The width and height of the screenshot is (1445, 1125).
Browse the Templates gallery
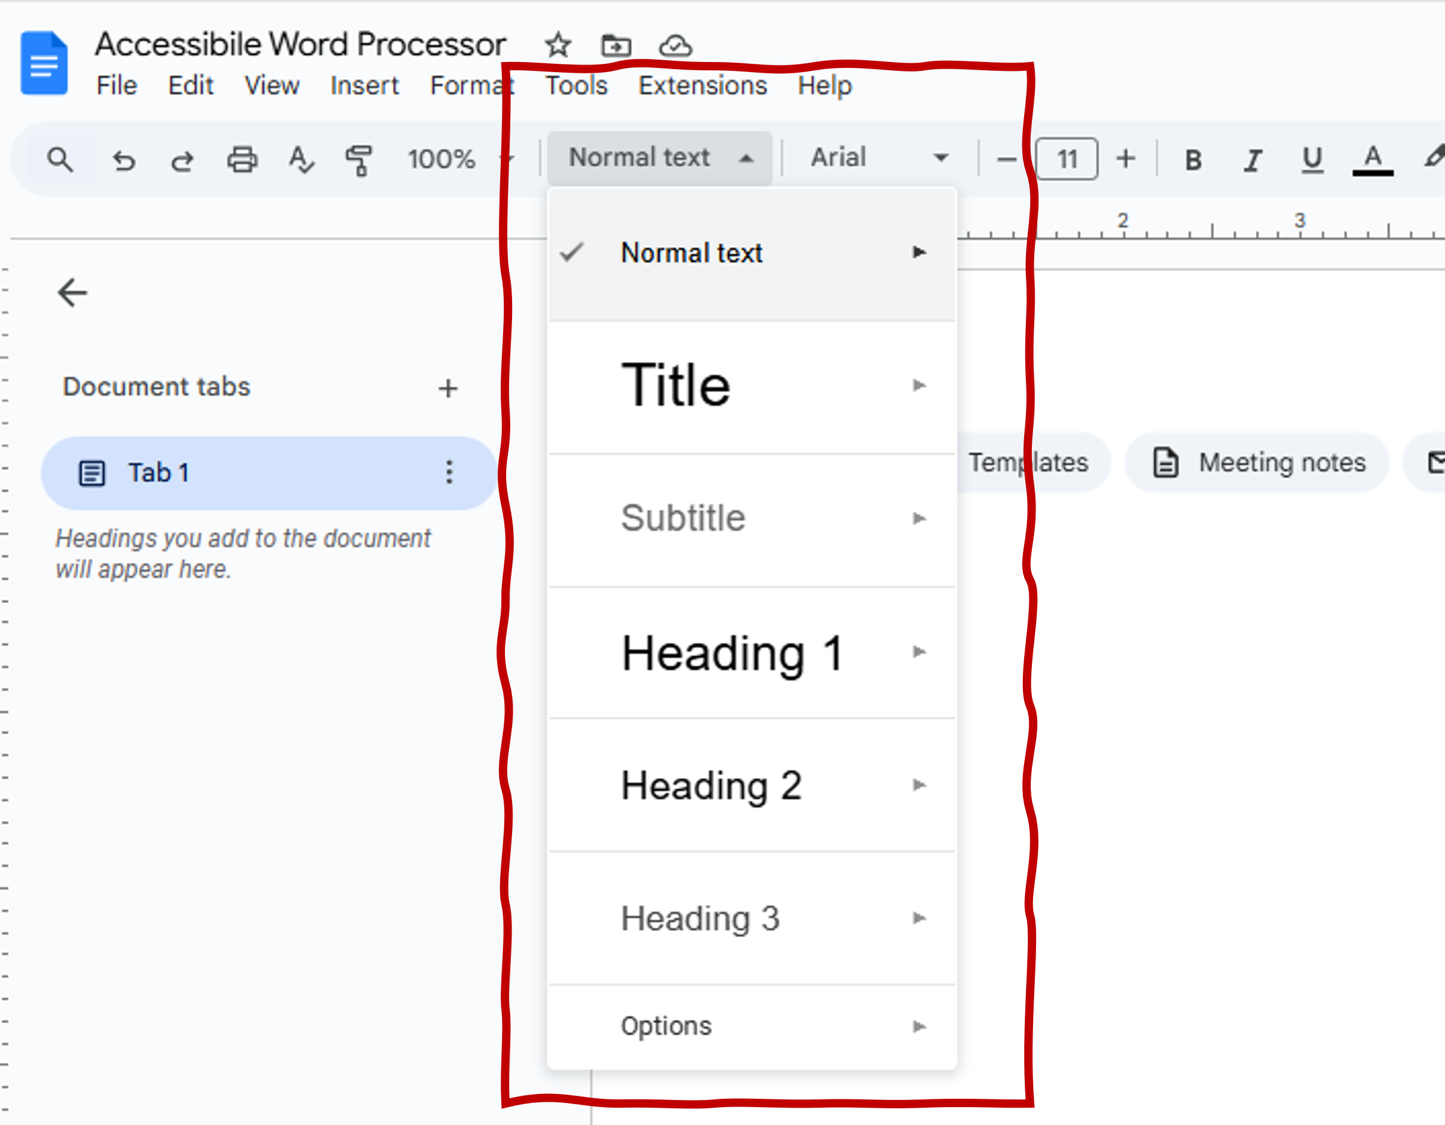pyautogui.click(x=1030, y=463)
